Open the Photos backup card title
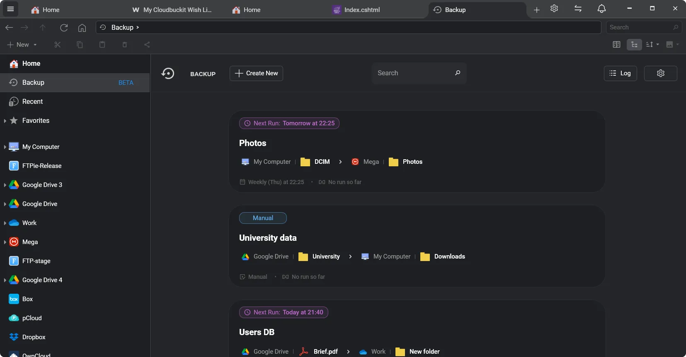 coord(253,143)
